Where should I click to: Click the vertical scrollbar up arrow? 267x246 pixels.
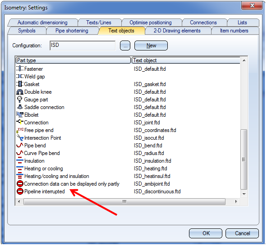pyautogui.click(x=244, y=60)
